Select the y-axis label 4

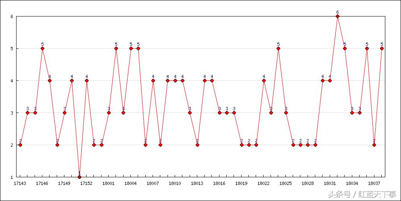[x=11, y=81]
